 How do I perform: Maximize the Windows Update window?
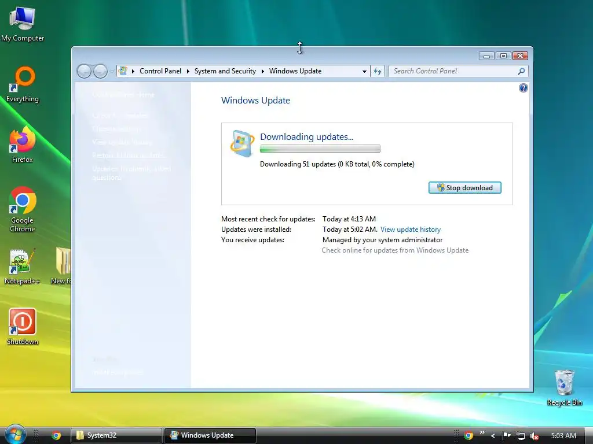[x=503, y=56]
